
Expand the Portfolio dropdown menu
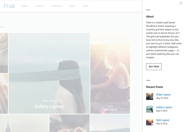(x=57, y=6)
